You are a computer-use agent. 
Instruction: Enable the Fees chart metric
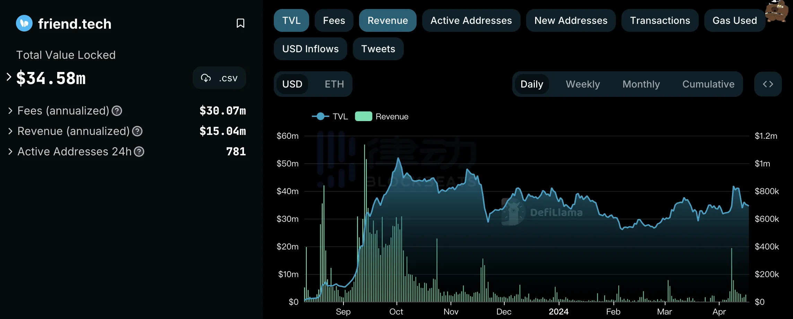(334, 20)
